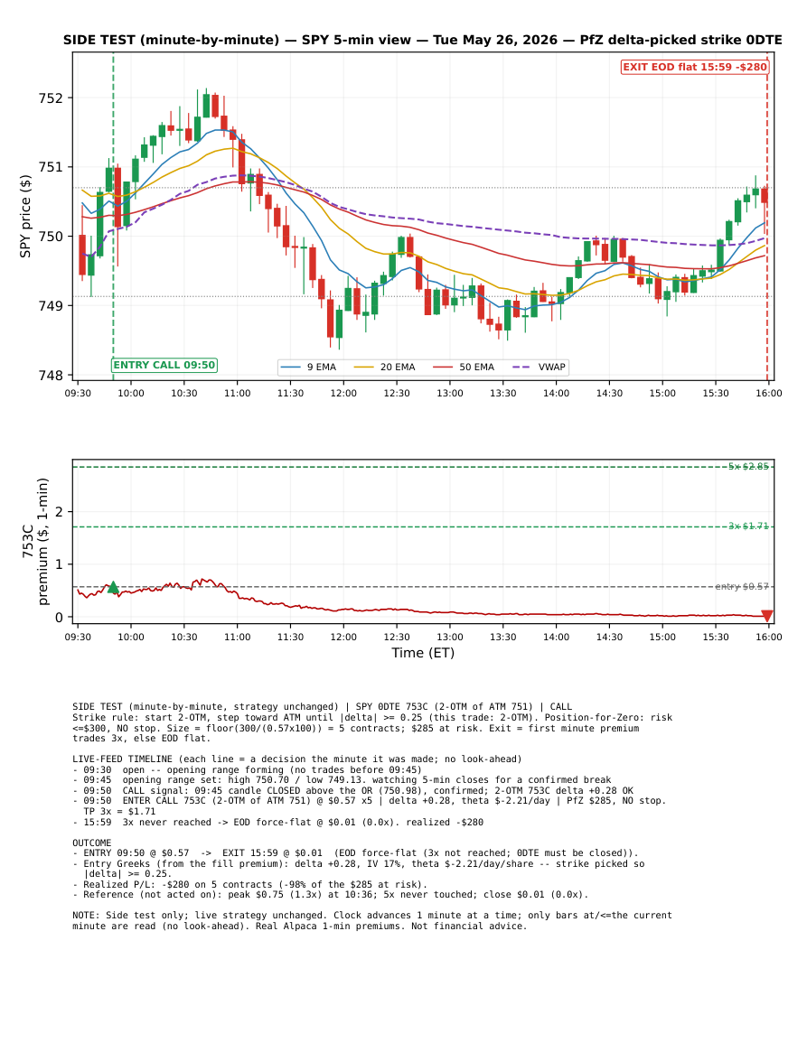Select the ENTRY CALL 09:50 label
Image resolution: width=807 pixels, height=1043 pixels.
coord(164,365)
